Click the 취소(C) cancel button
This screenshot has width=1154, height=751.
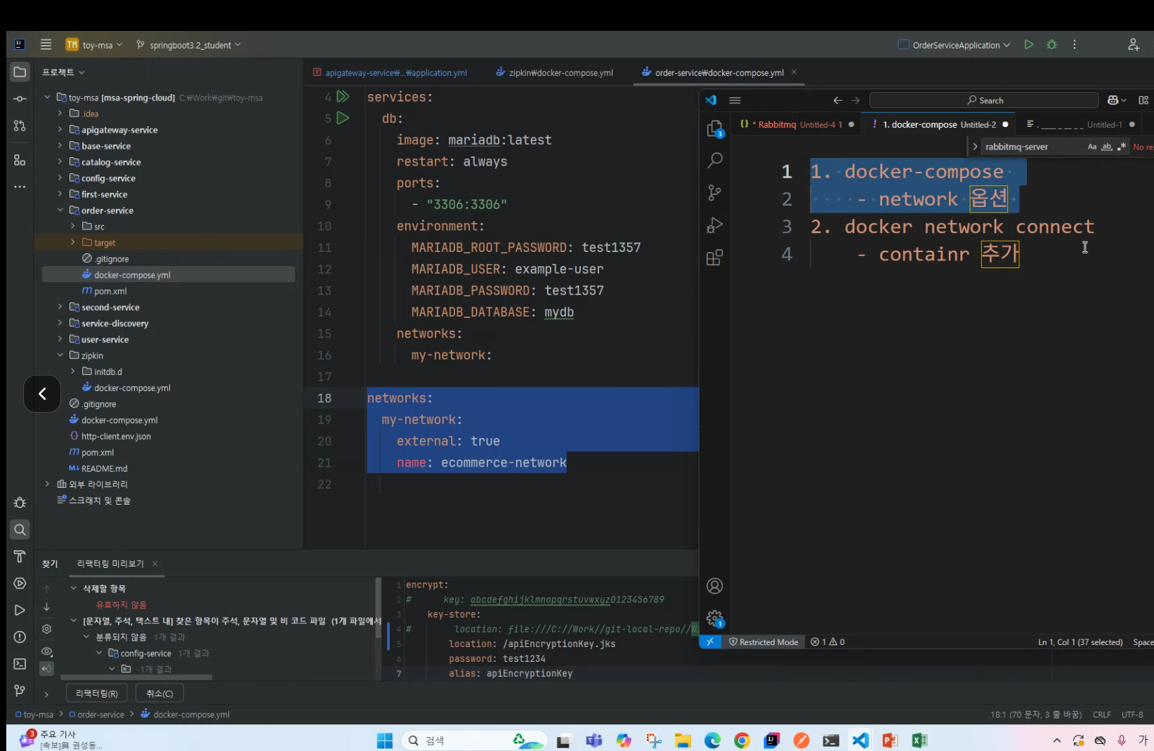point(159,693)
